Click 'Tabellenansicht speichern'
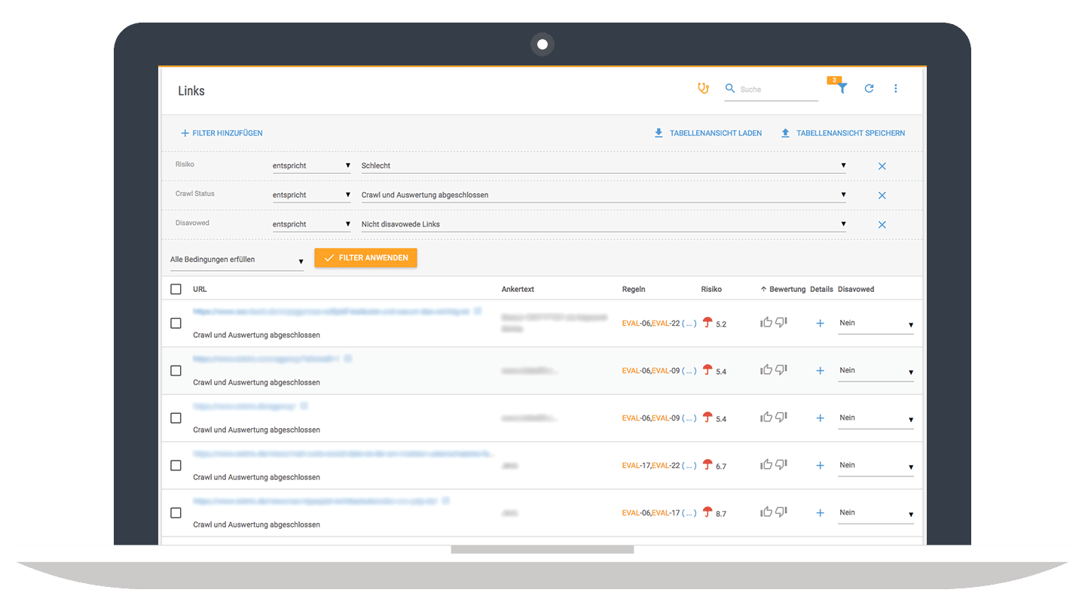Image resolution: width=1085 pixels, height=611 pixels. click(843, 133)
